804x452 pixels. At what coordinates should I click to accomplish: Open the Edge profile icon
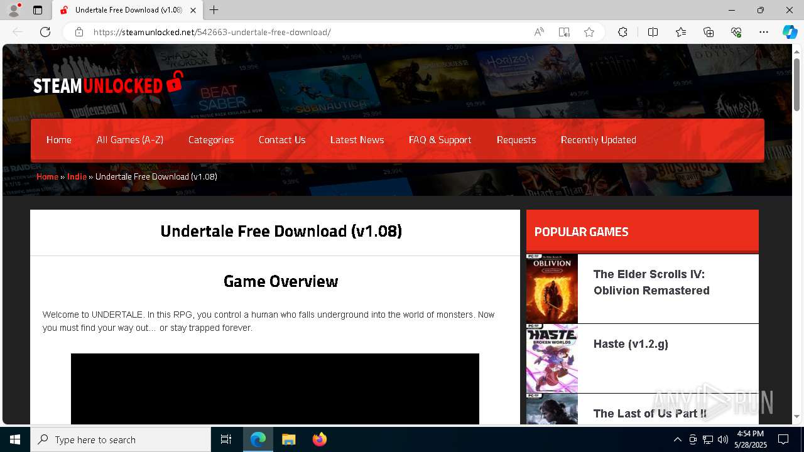point(14,10)
